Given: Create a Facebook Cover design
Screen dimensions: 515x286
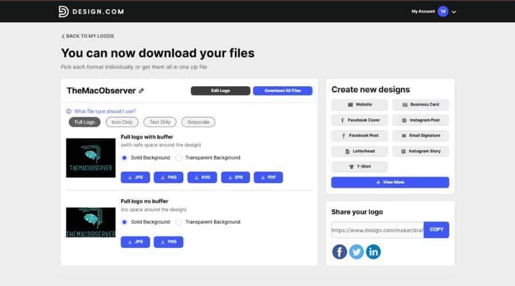Looking at the screenshot, I should coord(360,120).
